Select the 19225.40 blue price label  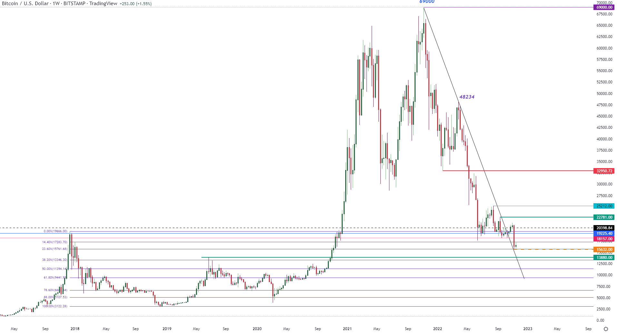(x=604, y=233)
